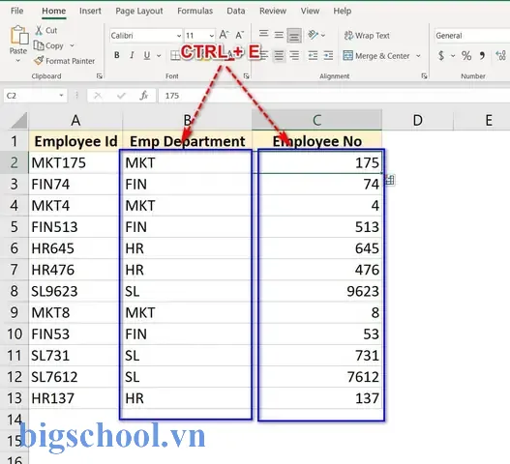This screenshot has height=464, width=510.
Task: Click the Accounting dollar format icon
Action: pyautogui.click(x=441, y=55)
